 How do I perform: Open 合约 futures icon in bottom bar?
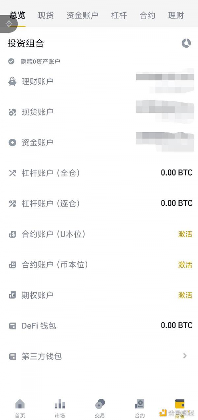[x=140, y=404]
